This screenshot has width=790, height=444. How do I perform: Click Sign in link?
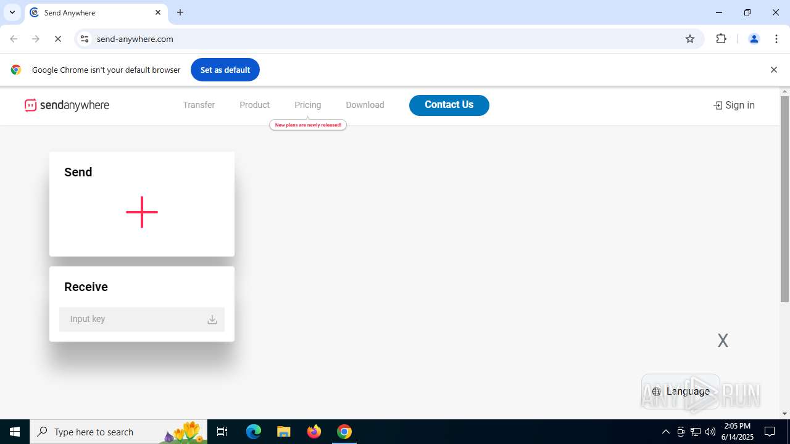(734, 105)
